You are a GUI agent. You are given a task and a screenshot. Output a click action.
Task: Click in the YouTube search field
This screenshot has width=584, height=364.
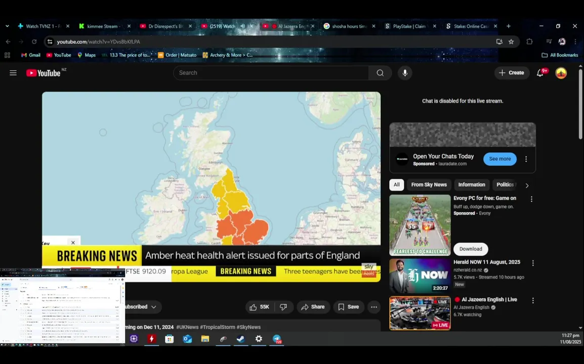coord(271,73)
